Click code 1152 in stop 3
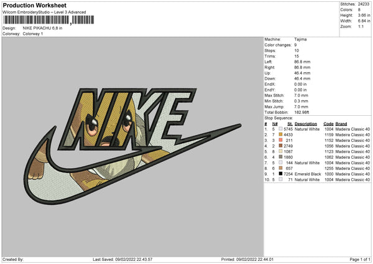 [329, 140]
